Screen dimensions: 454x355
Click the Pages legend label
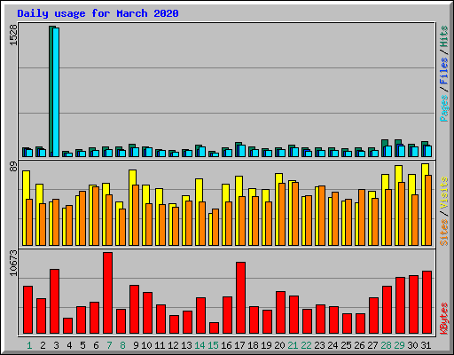[443, 108]
